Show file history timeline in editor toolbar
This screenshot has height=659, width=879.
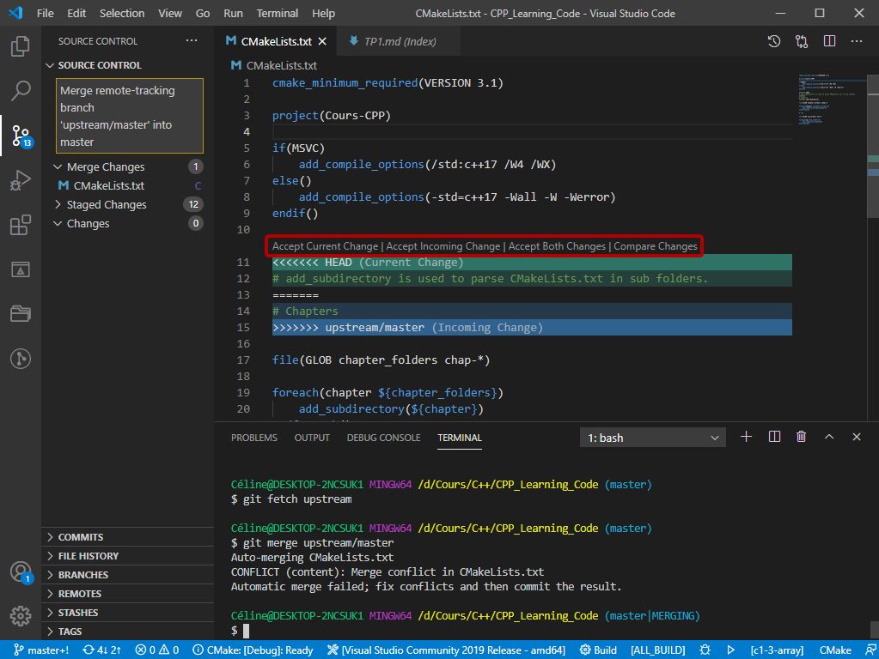pyautogui.click(x=773, y=41)
